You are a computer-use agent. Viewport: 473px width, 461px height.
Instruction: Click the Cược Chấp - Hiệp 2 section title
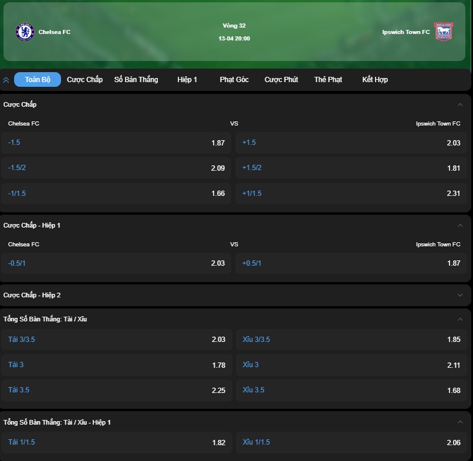32,295
